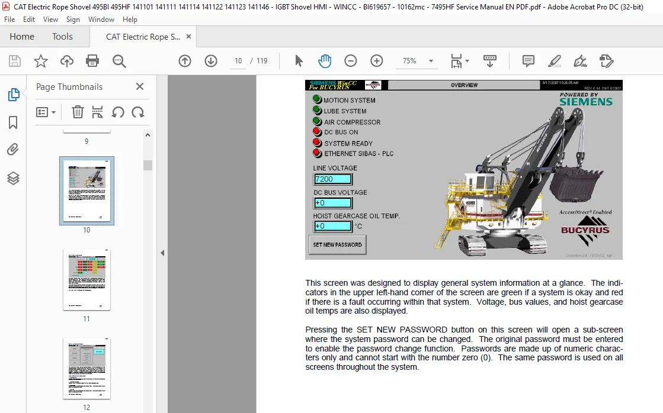
Task: Click the upload to cloud icon
Action: point(67,61)
